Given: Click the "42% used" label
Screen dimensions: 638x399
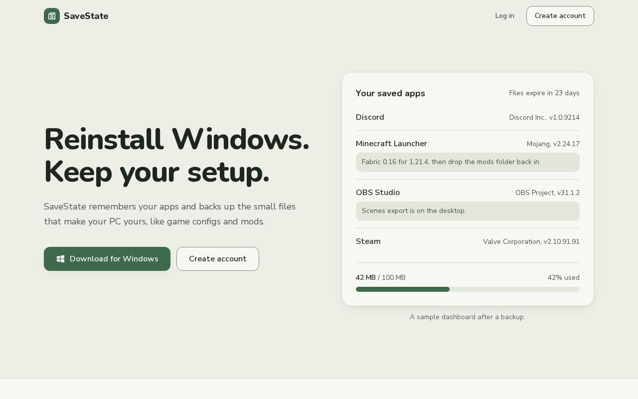Looking at the screenshot, I should 564,278.
